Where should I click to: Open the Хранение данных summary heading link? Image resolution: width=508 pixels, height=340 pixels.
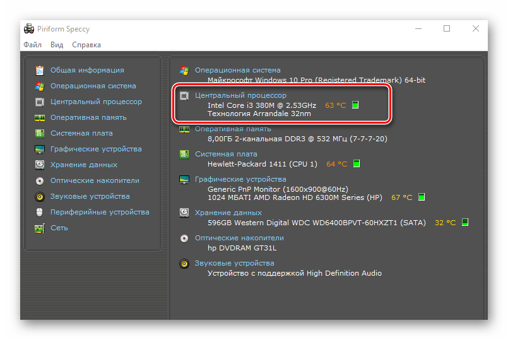228,213
